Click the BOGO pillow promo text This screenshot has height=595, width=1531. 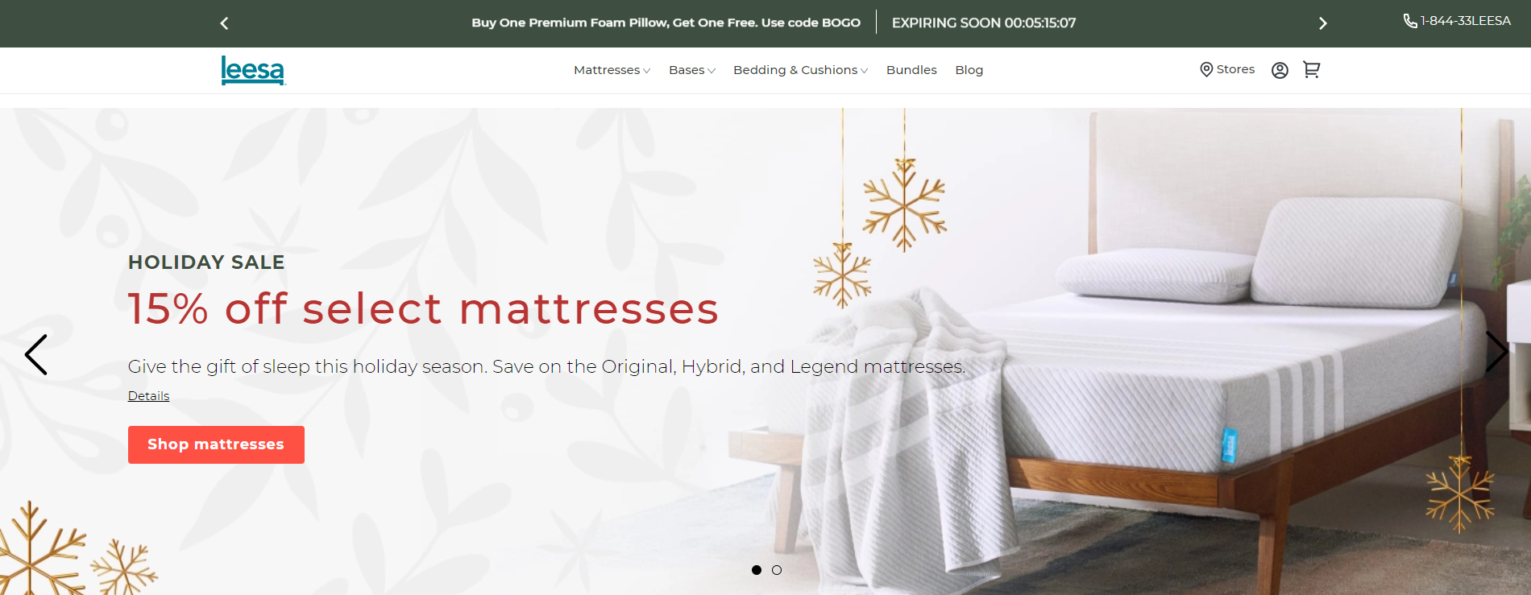pyautogui.click(x=666, y=23)
